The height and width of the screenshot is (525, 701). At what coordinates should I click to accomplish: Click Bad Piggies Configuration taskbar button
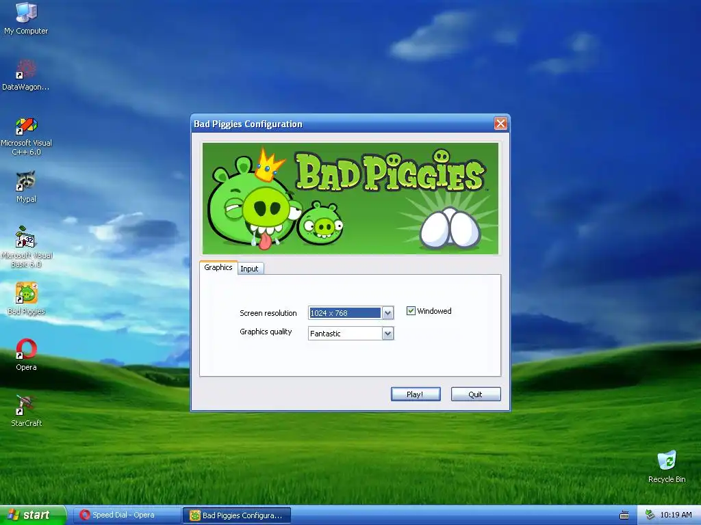click(237, 515)
